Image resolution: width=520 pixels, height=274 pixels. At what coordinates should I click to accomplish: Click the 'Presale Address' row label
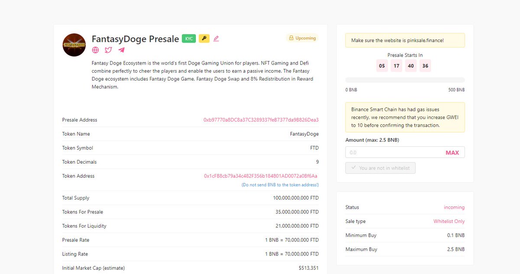click(80, 120)
